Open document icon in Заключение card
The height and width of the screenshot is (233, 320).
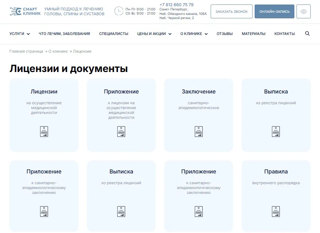point(199,132)
